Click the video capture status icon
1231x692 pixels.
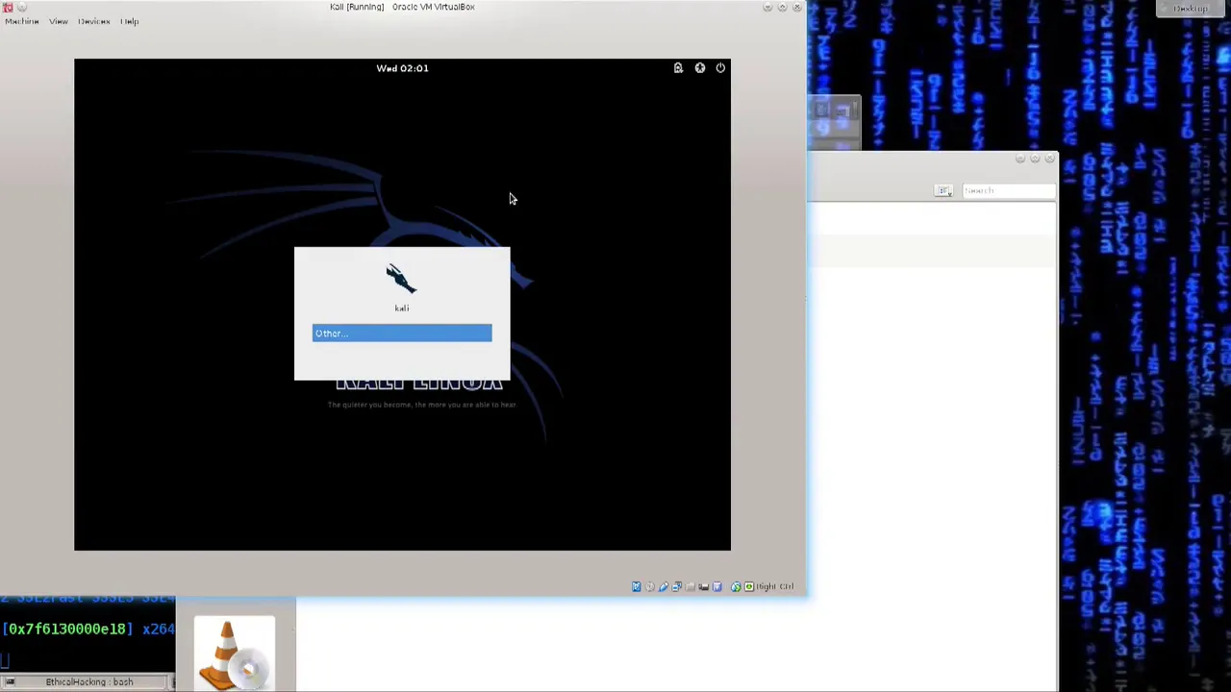click(x=703, y=586)
